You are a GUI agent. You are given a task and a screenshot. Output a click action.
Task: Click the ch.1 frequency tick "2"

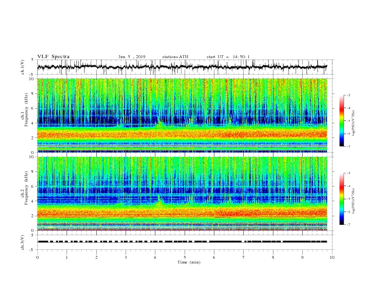[33, 138]
